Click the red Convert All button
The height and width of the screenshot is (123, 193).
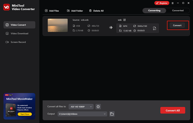pyautogui.click(x=173, y=110)
